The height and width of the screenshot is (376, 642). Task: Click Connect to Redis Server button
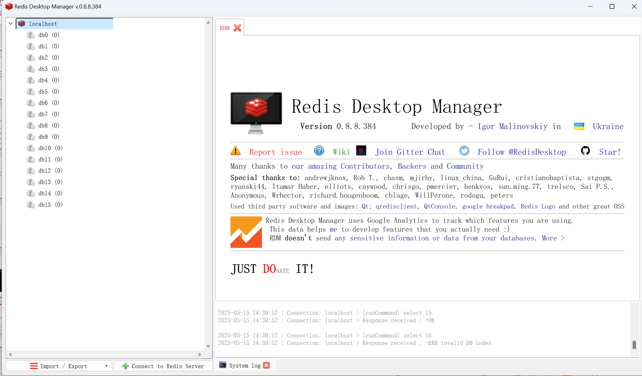click(163, 366)
